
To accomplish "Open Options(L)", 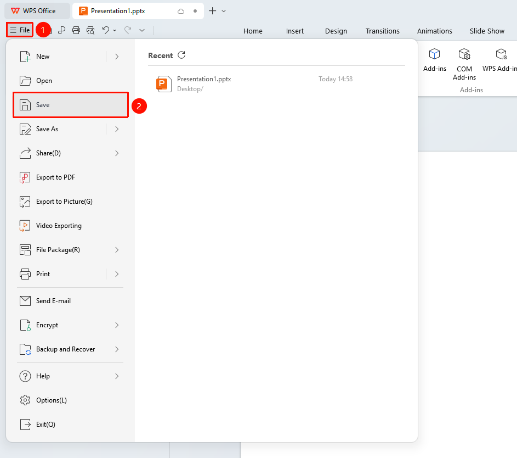I will (70, 400).
